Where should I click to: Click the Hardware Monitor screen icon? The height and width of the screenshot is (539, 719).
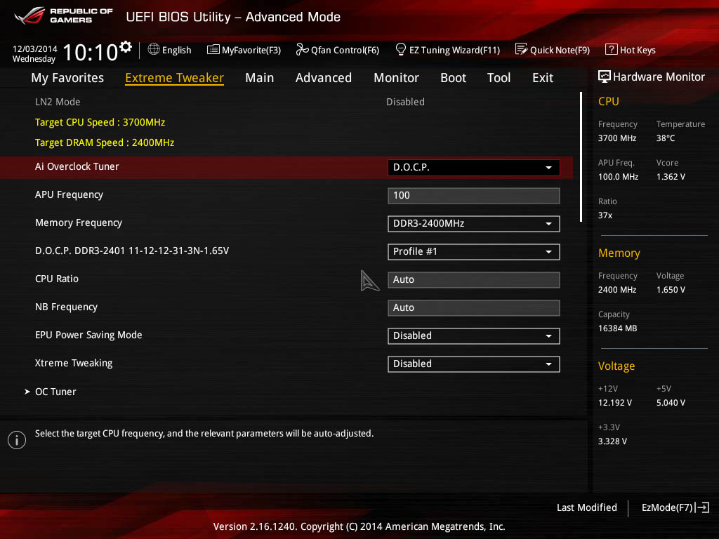(x=605, y=76)
